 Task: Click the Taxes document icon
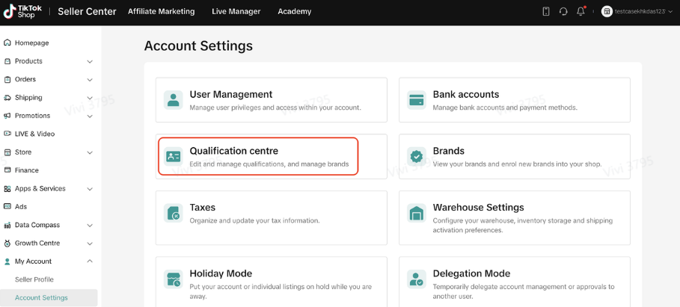174,213
